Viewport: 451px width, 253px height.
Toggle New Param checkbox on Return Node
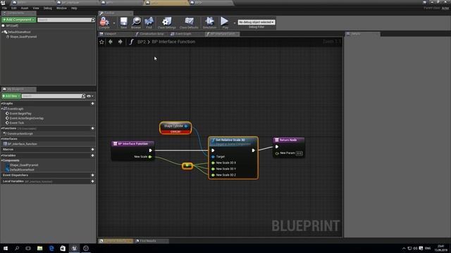[299, 153]
